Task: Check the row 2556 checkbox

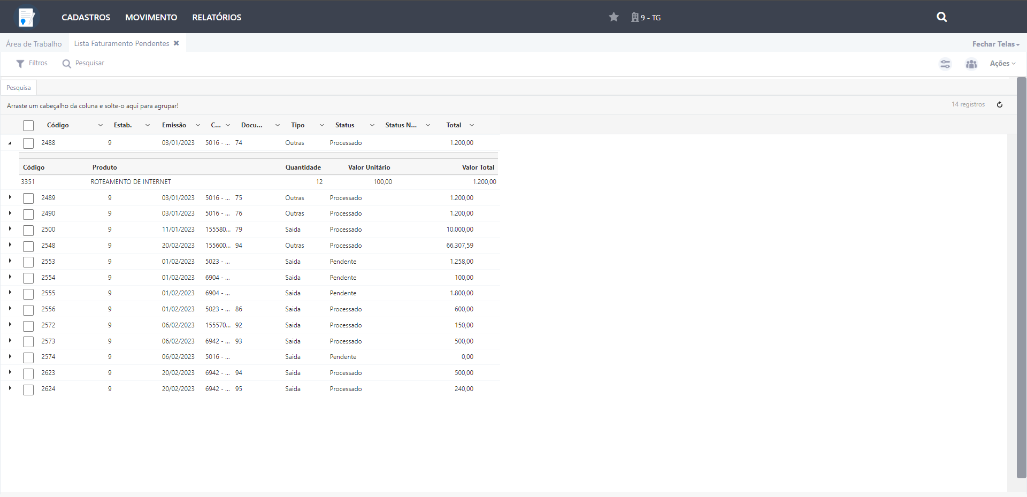Action: 28,310
